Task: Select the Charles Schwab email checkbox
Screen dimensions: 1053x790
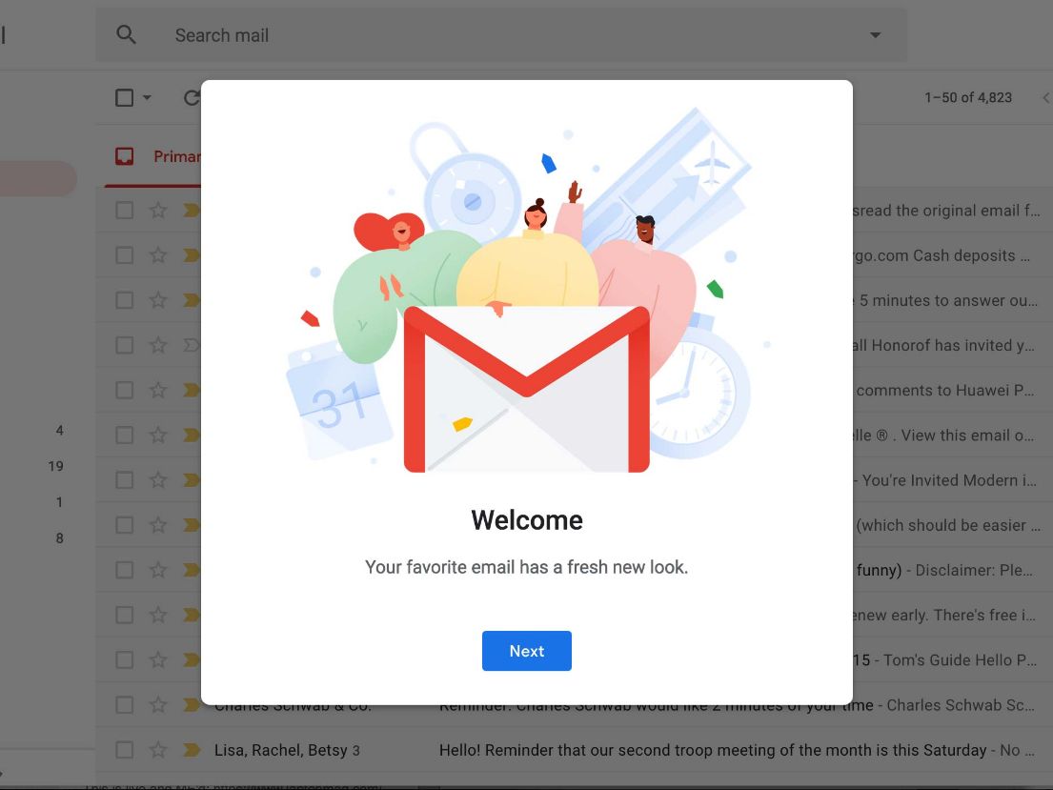Action: click(124, 704)
